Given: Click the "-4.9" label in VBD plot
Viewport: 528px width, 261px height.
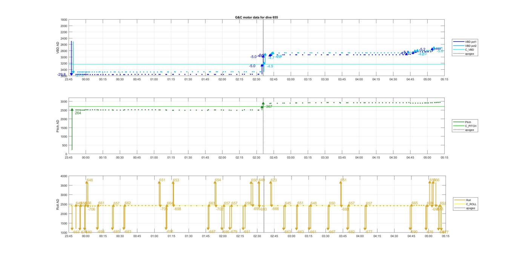Looking at the screenshot, I should click(x=270, y=66).
